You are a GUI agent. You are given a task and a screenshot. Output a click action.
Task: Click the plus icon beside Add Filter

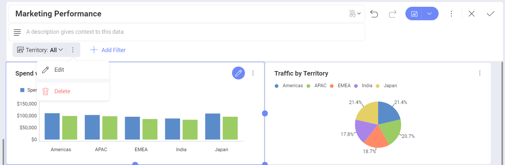click(94, 50)
